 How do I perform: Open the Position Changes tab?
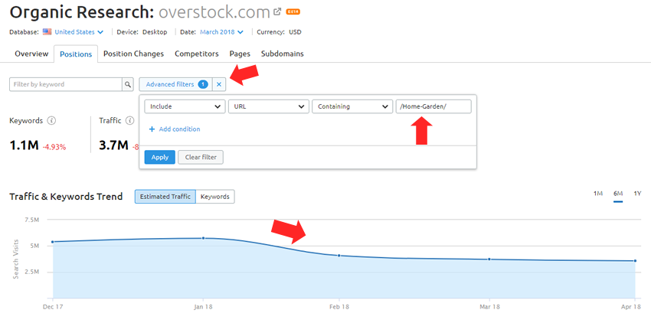point(133,54)
